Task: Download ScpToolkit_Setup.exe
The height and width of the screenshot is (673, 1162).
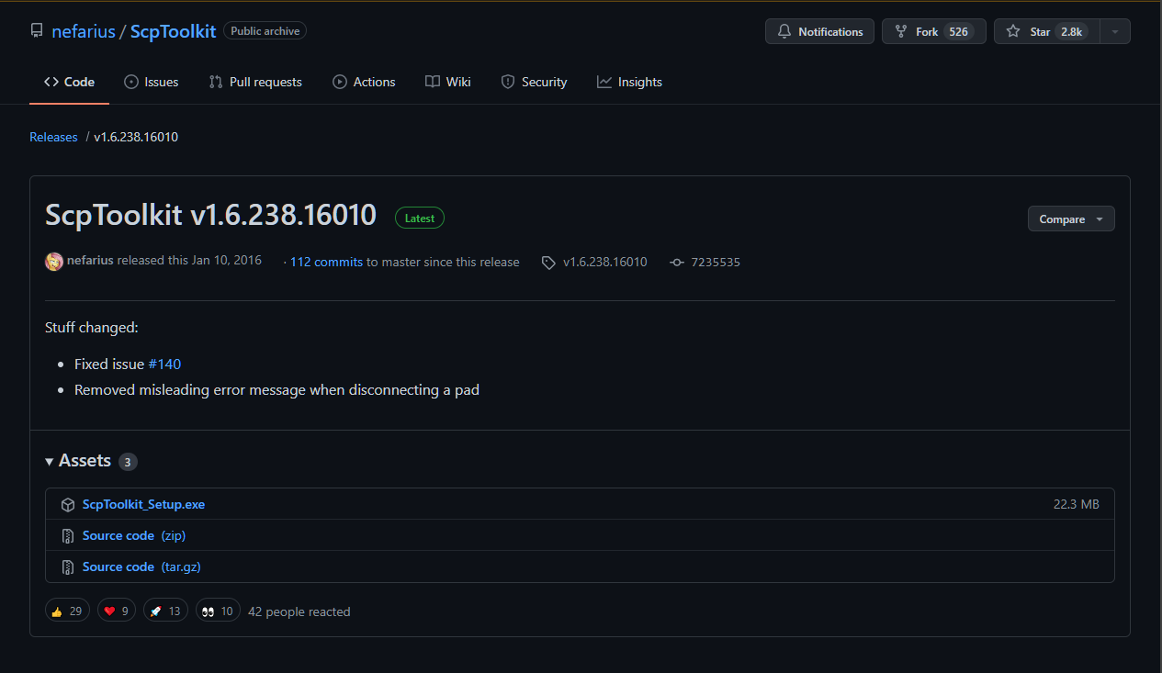Action: [x=143, y=504]
